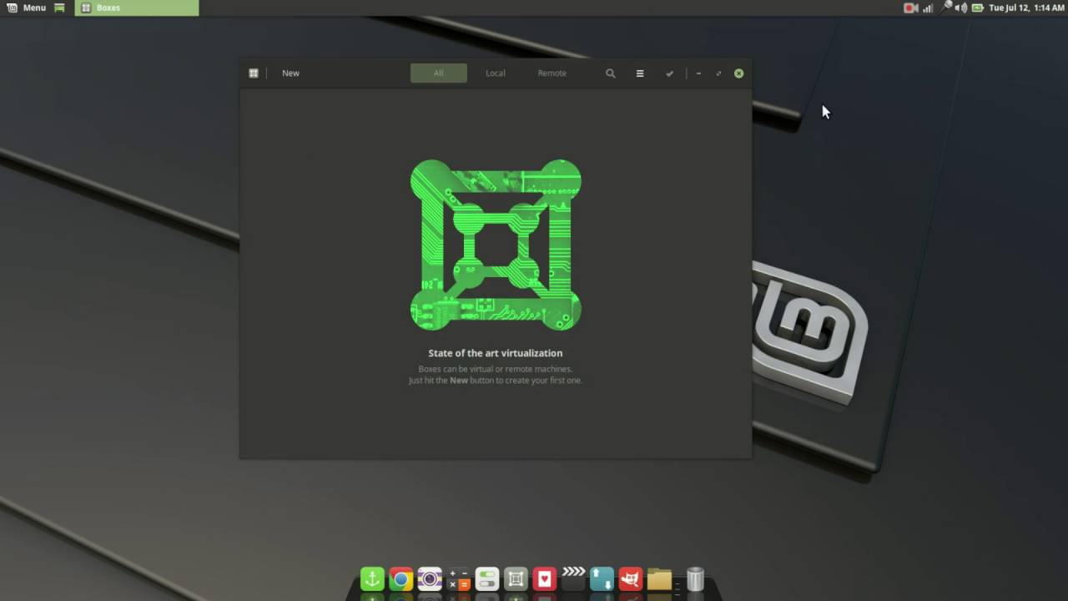1068x601 pixels.
Task: Minimize the Boxes window
Action: [698, 73]
